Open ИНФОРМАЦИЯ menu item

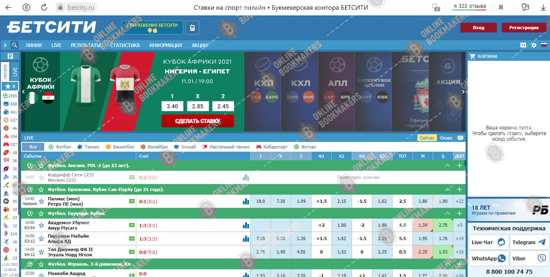click(165, 45)
